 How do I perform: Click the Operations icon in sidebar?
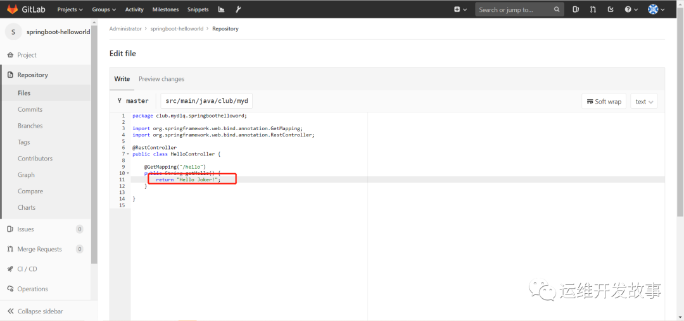[x=11, y=289]
